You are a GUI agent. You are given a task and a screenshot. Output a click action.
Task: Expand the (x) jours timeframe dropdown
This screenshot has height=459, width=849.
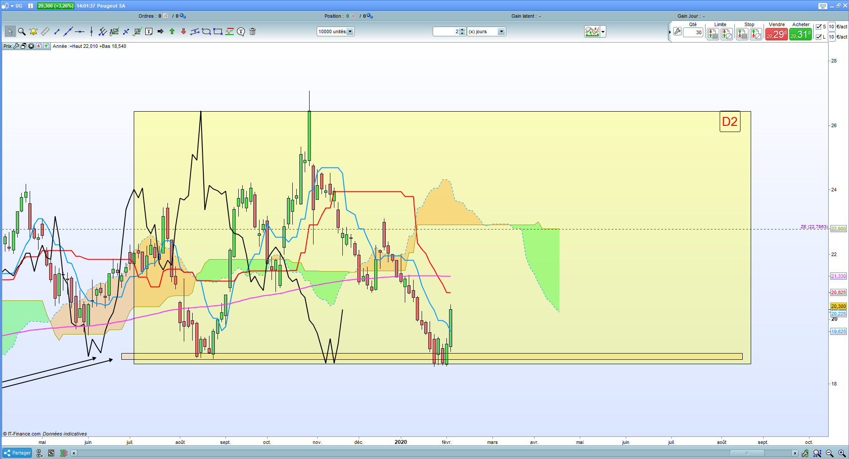[486, 31]
